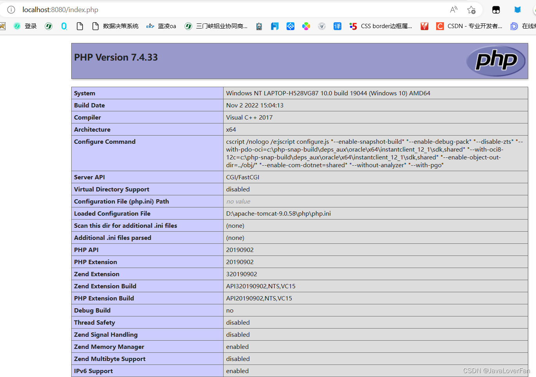Select the Zend Extension value 320190902
This screenshot has width=536, height=377.
tap(242, 274)
